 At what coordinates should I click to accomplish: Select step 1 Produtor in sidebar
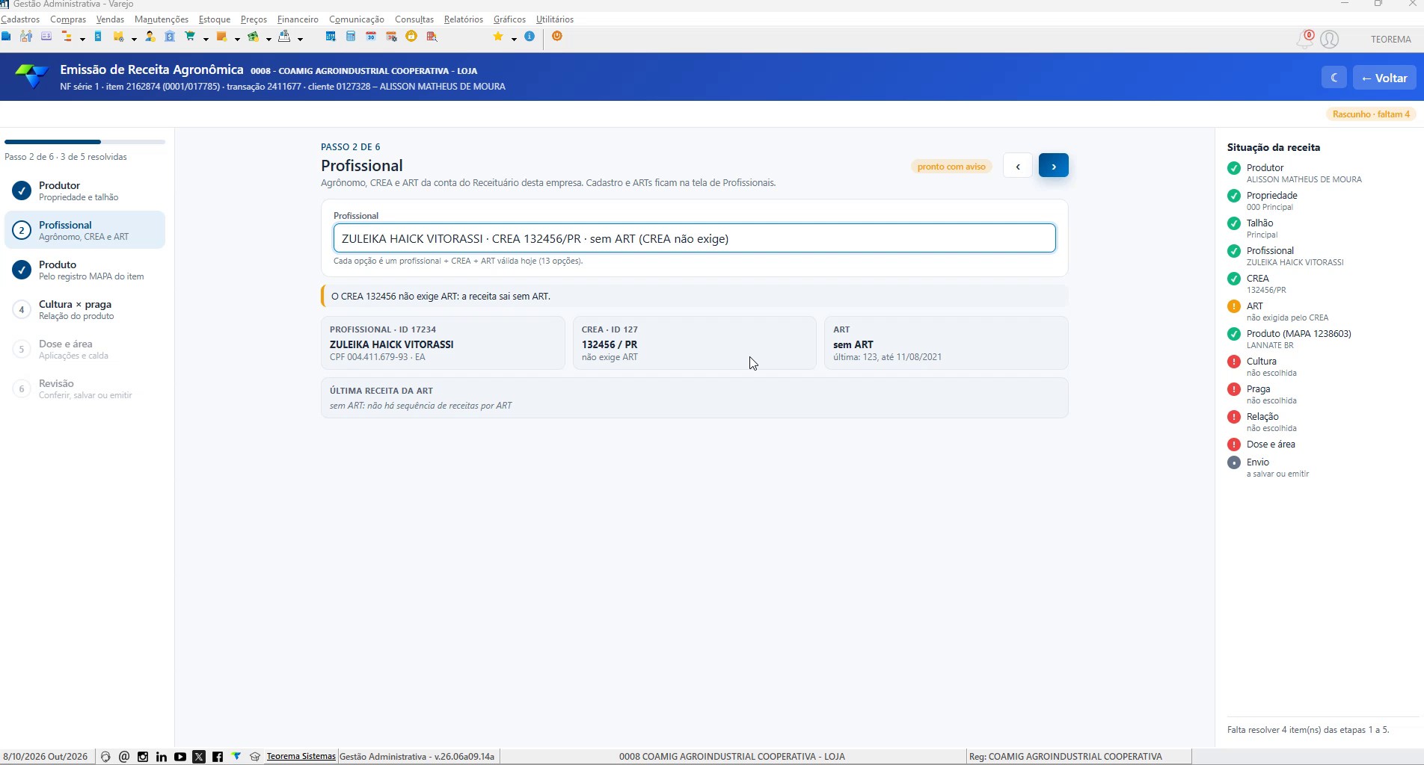pyautogui.click(x=85, y=191)
